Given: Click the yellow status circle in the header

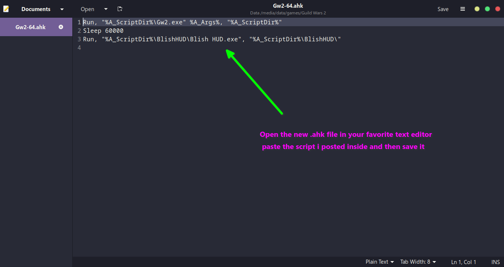Looking at the screenshot, I should pos(477,8).
